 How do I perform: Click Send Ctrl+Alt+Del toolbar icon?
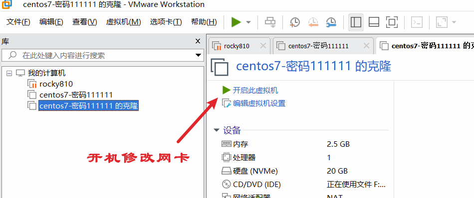click(x=270, y=22)
